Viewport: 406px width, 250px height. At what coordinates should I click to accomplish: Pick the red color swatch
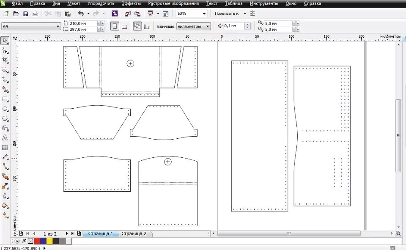coord(37,241)
